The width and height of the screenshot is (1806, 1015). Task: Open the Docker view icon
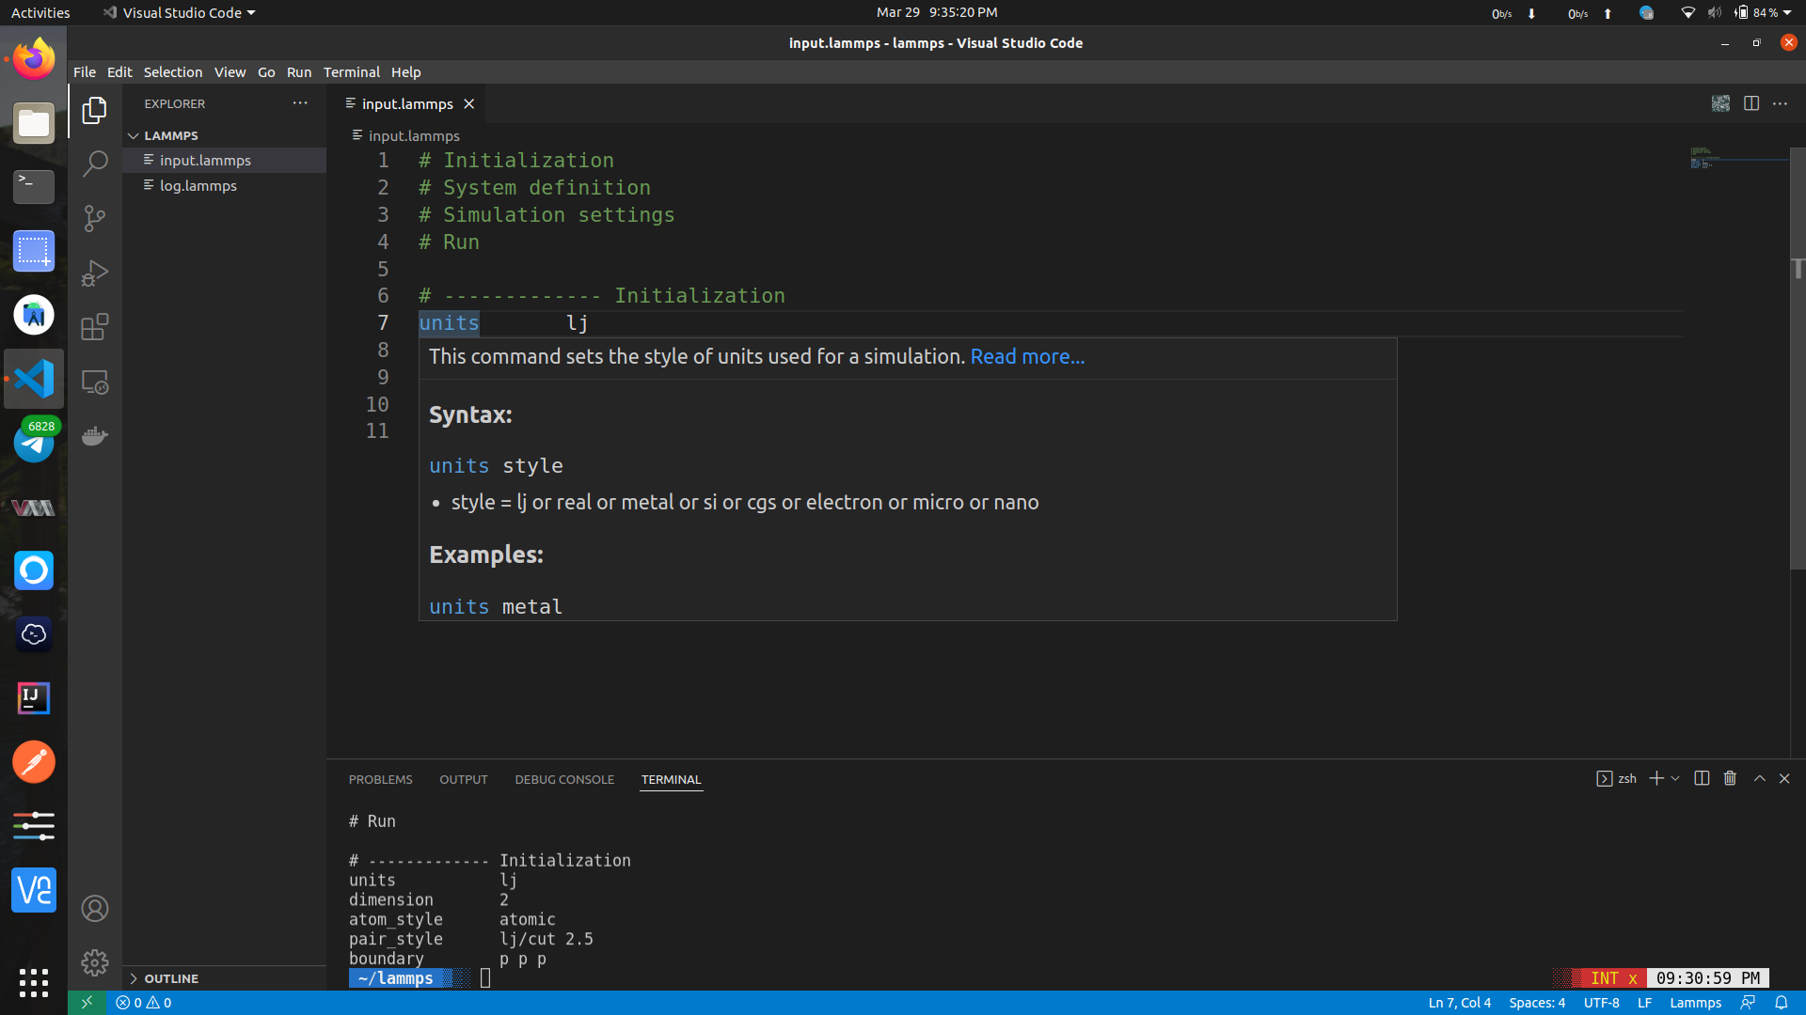(94, 436)
